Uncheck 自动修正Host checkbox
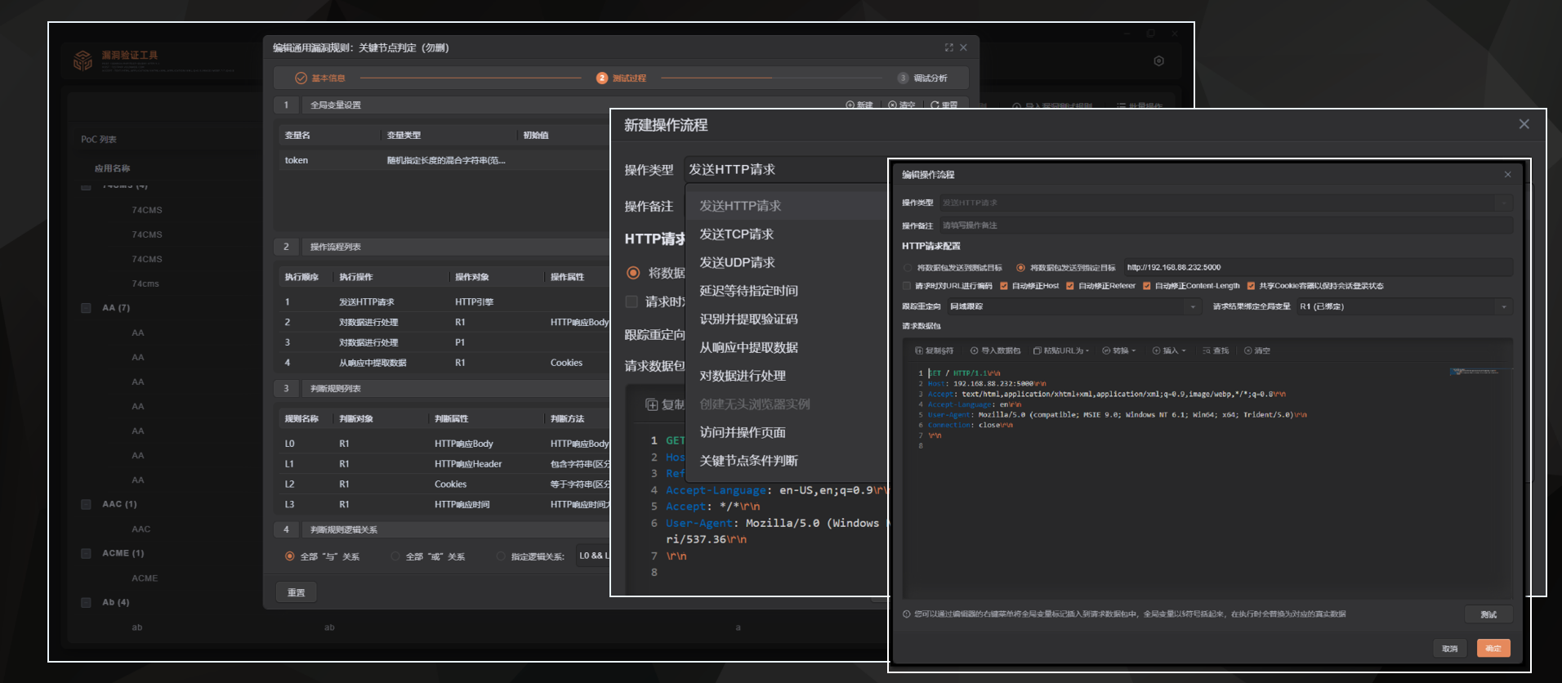Screen dimensions: 1562x683 1004,286
